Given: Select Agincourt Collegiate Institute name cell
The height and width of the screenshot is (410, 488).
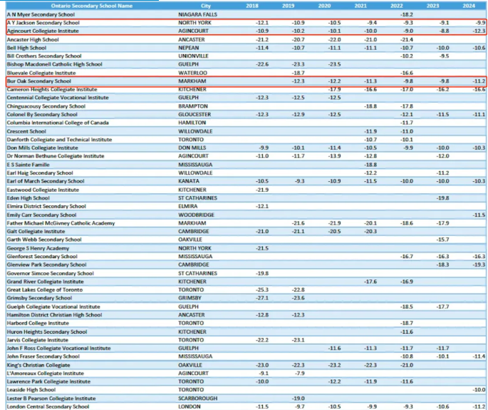Looking at the screenshot, I should point(43,31).
